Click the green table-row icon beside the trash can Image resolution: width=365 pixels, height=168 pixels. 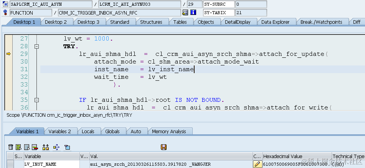19,147
